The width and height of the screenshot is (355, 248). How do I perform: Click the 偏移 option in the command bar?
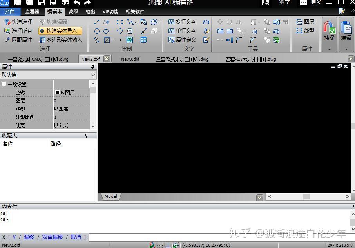(29, 237)
